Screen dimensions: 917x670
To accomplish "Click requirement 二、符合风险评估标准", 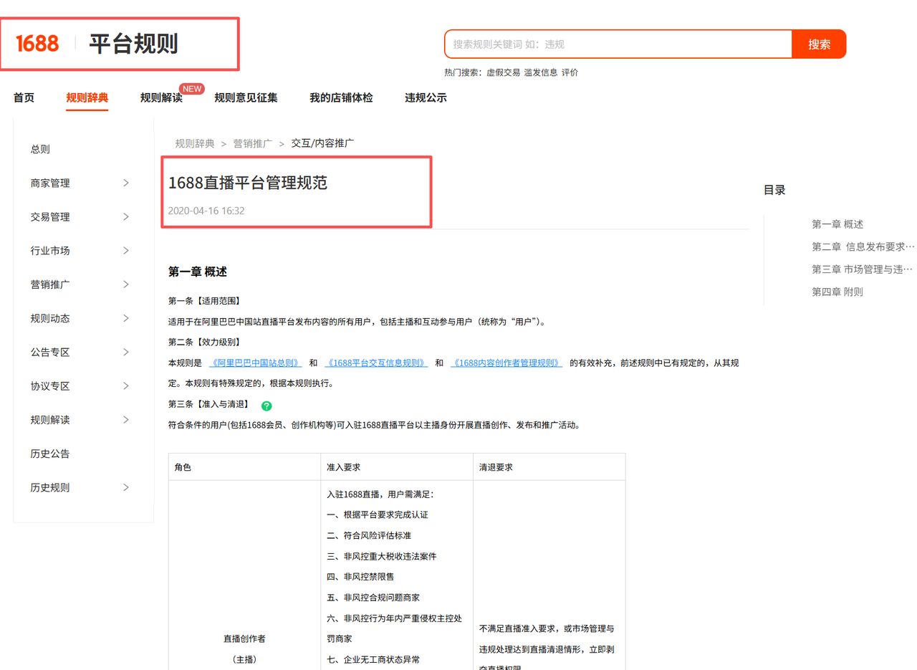I will click(369, 535).
